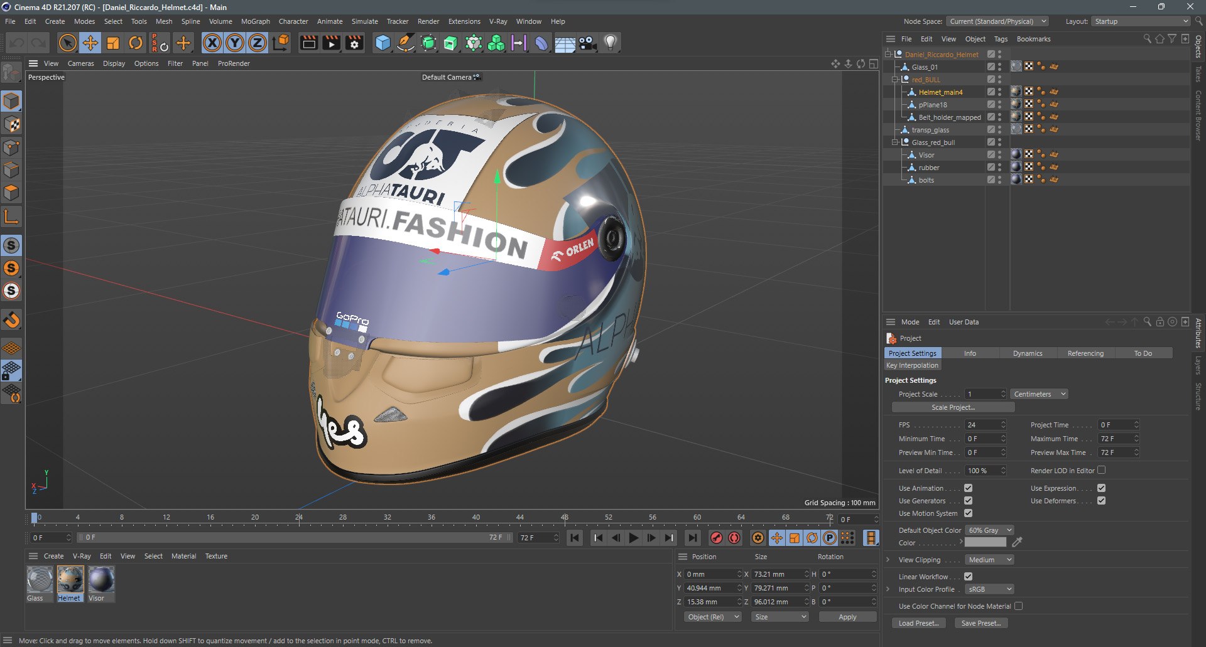This screenshot has height=647, width=1206.
Task: Go to start of animation
Action: 574,538
